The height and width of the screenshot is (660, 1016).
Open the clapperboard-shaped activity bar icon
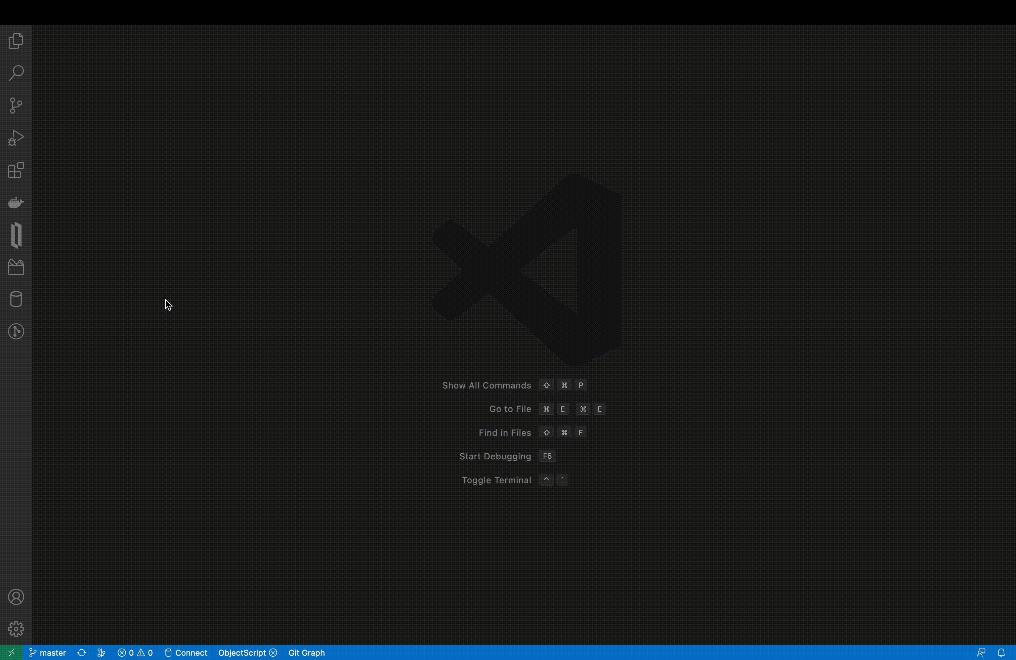click(16, 267)
